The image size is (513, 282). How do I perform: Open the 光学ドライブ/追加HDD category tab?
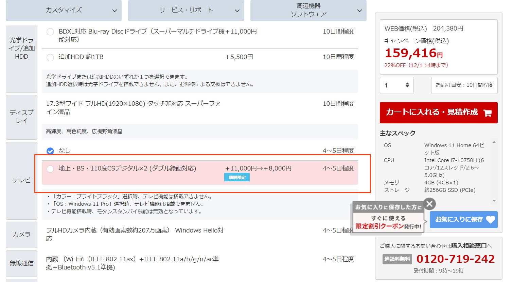click(21, 48)
